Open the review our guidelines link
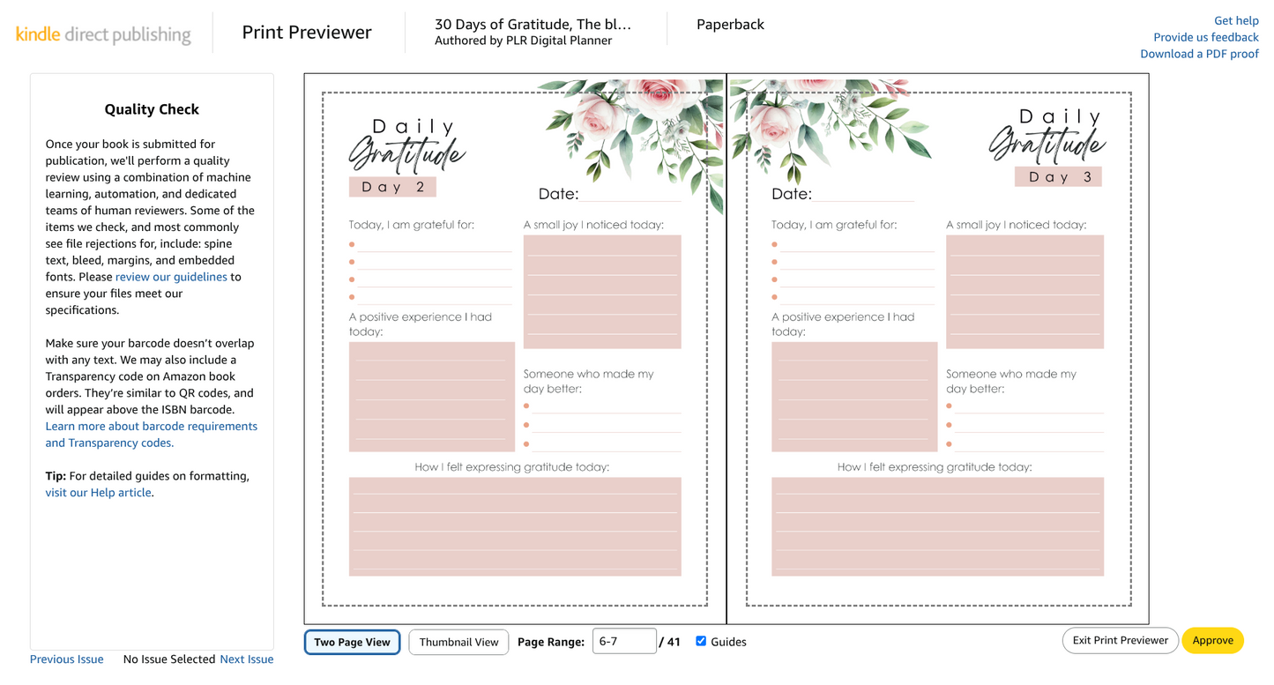Image resolution: width=1274 pixels, height=685 pixels. click(170, 277)
